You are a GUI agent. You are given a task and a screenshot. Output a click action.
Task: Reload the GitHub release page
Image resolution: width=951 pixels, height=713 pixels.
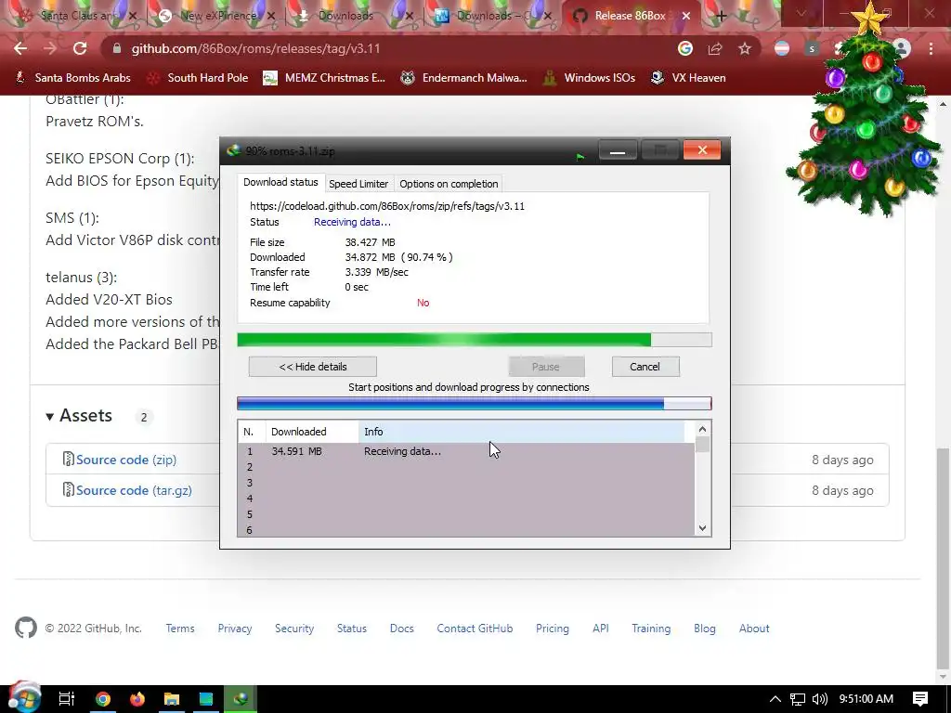(x=80, y=48)
